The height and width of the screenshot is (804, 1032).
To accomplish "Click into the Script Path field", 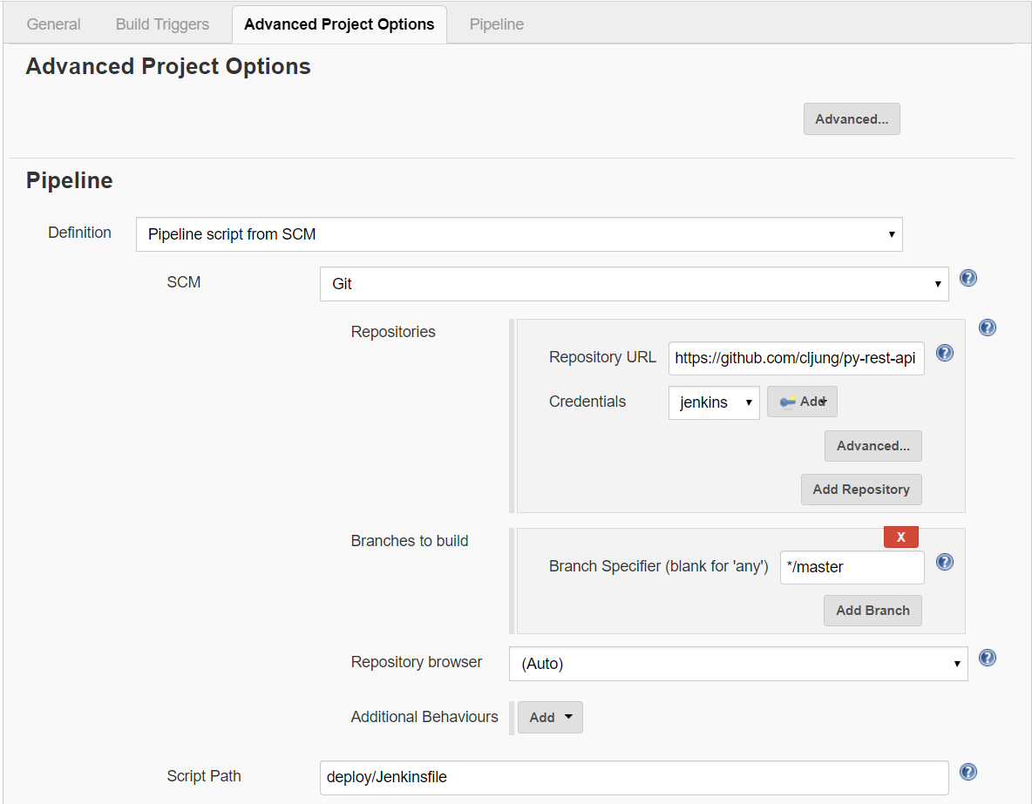I will pyautogui.click(x=634, y=777).
